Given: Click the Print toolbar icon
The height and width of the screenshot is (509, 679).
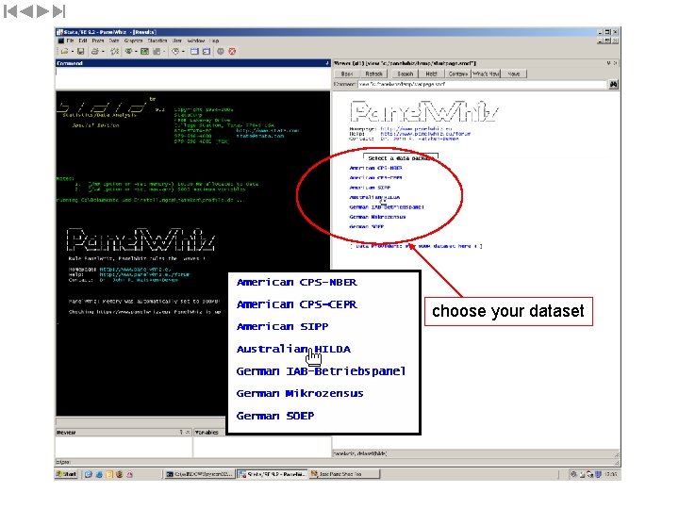Looking at the screenshot, I should (x=95, y=52).
